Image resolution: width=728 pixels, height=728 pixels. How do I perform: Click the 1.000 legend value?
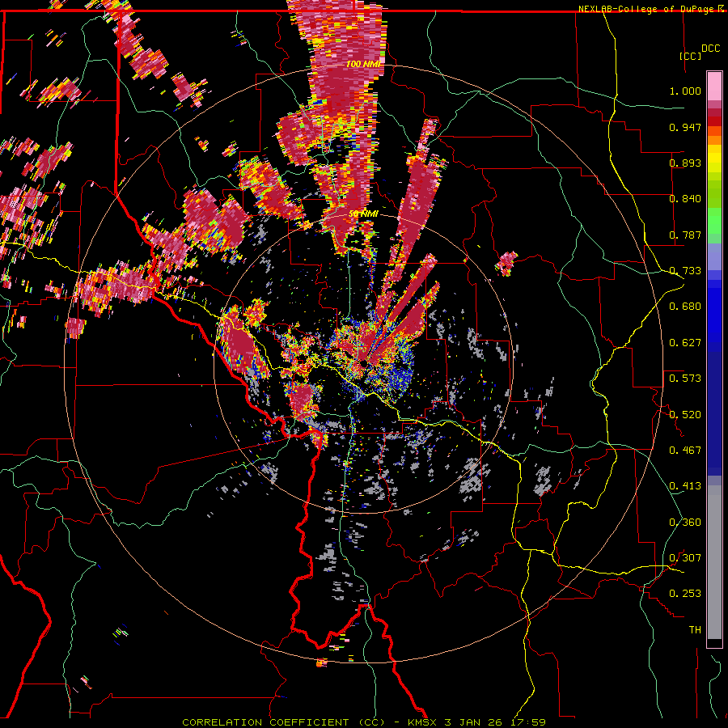(685, 91)
